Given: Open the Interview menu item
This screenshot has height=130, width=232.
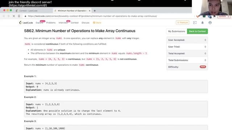Looking at the screenshot, I should coord(63,23).
